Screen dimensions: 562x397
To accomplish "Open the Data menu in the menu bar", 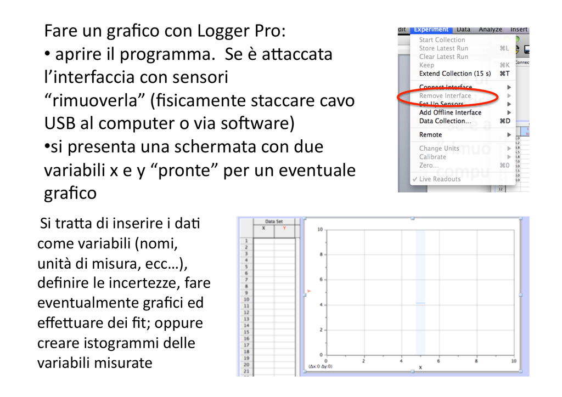I will [463, 30].
